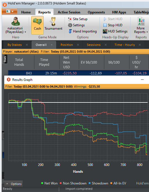The height and width of the screenshot is (192, 149).
Task: Close the By Stakes report tab
Action: coord(27,45)
